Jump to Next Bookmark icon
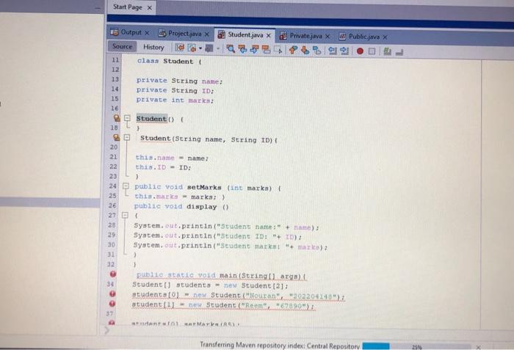 [x=305, y=50]
